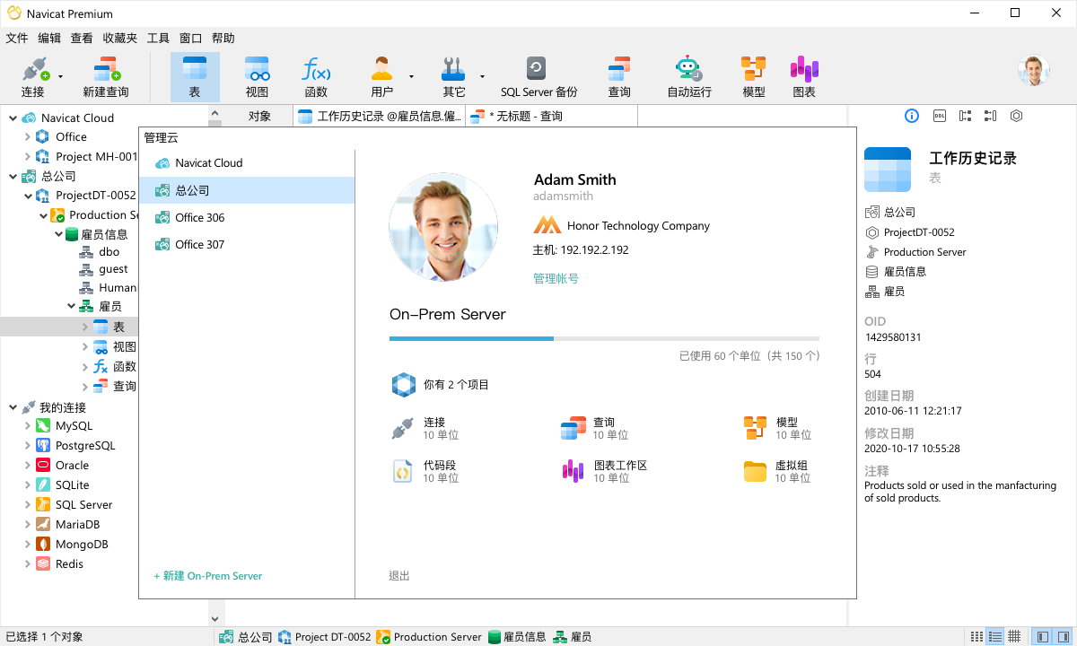The height and width of the screenshot is (646, 1077).
Task: Open dropdown arrow next to 用户 button
Action: tap(411, 77)
